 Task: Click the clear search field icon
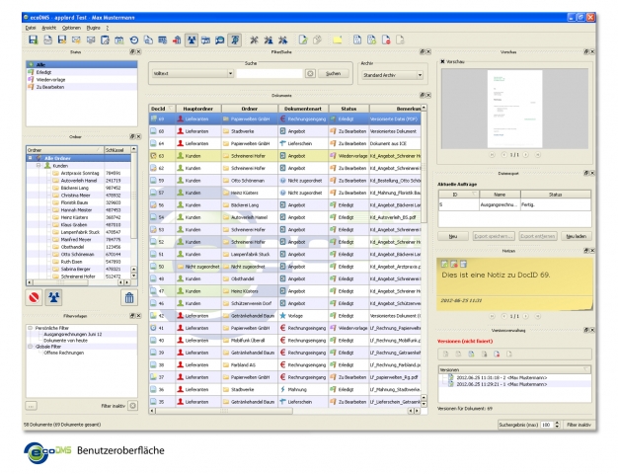point(309,74)
